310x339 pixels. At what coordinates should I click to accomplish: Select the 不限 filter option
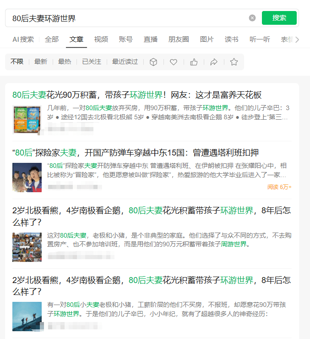[17, 61]
